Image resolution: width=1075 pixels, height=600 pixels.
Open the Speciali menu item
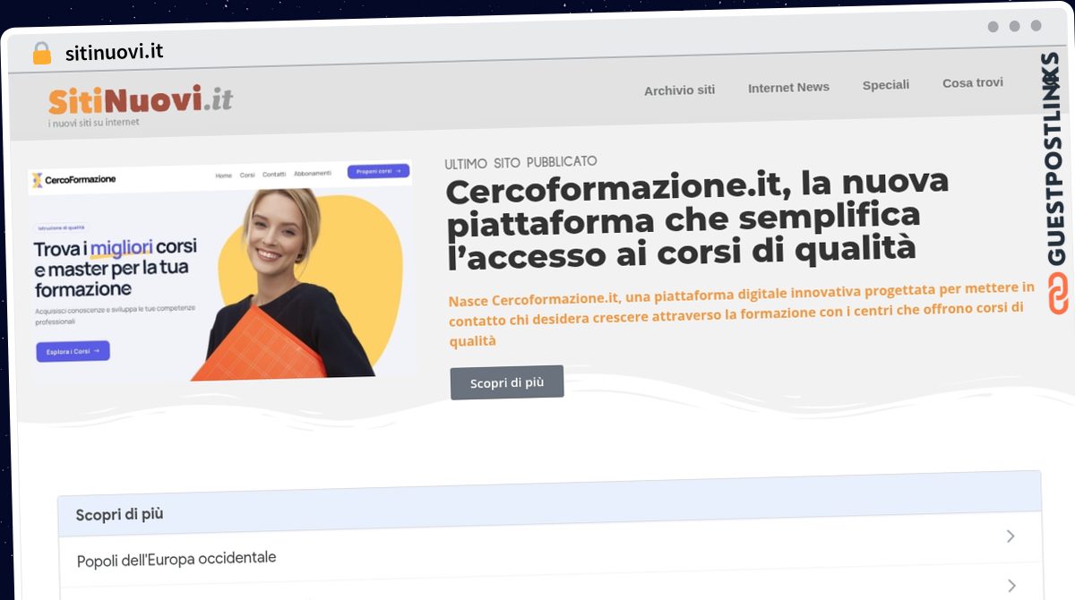pyautogui.click(x=886, y=84)
